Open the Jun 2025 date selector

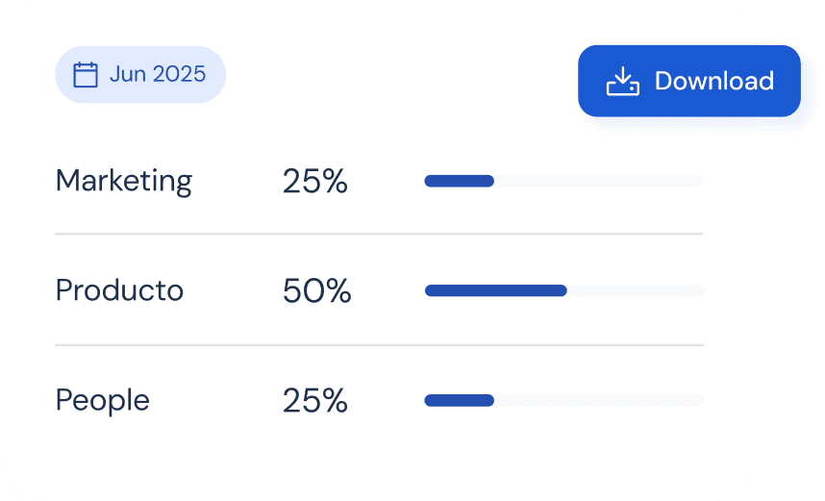click(x=140, y=74)
